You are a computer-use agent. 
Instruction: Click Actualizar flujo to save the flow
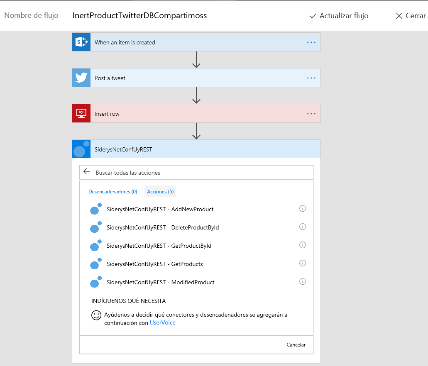(339, 16)
